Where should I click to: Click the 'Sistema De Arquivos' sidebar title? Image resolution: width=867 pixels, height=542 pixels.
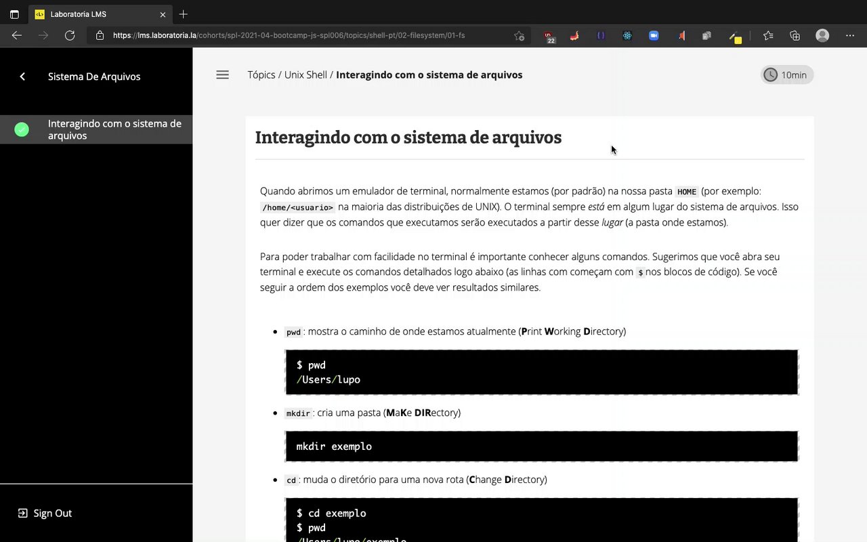pos(94,77)
